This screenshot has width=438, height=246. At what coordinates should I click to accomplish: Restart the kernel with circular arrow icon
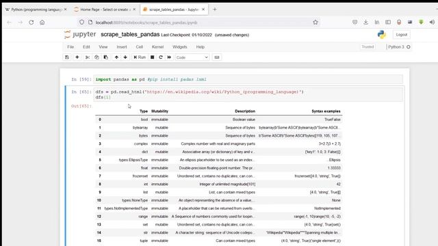click(161, 57)
